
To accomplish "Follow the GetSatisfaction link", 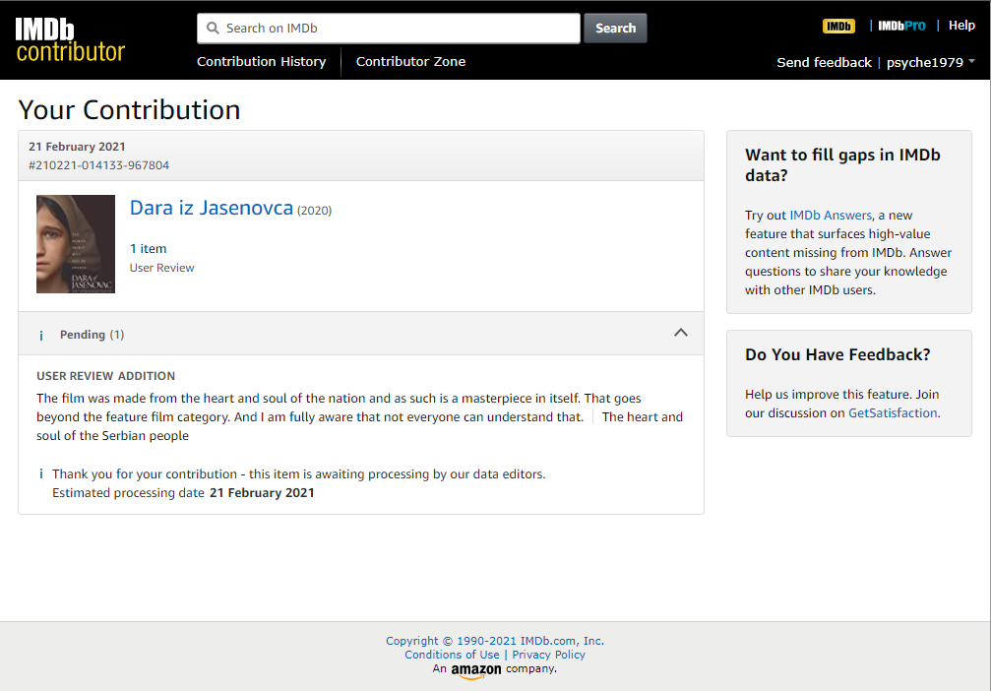I will pyautogui.click(x=893, y=412).
